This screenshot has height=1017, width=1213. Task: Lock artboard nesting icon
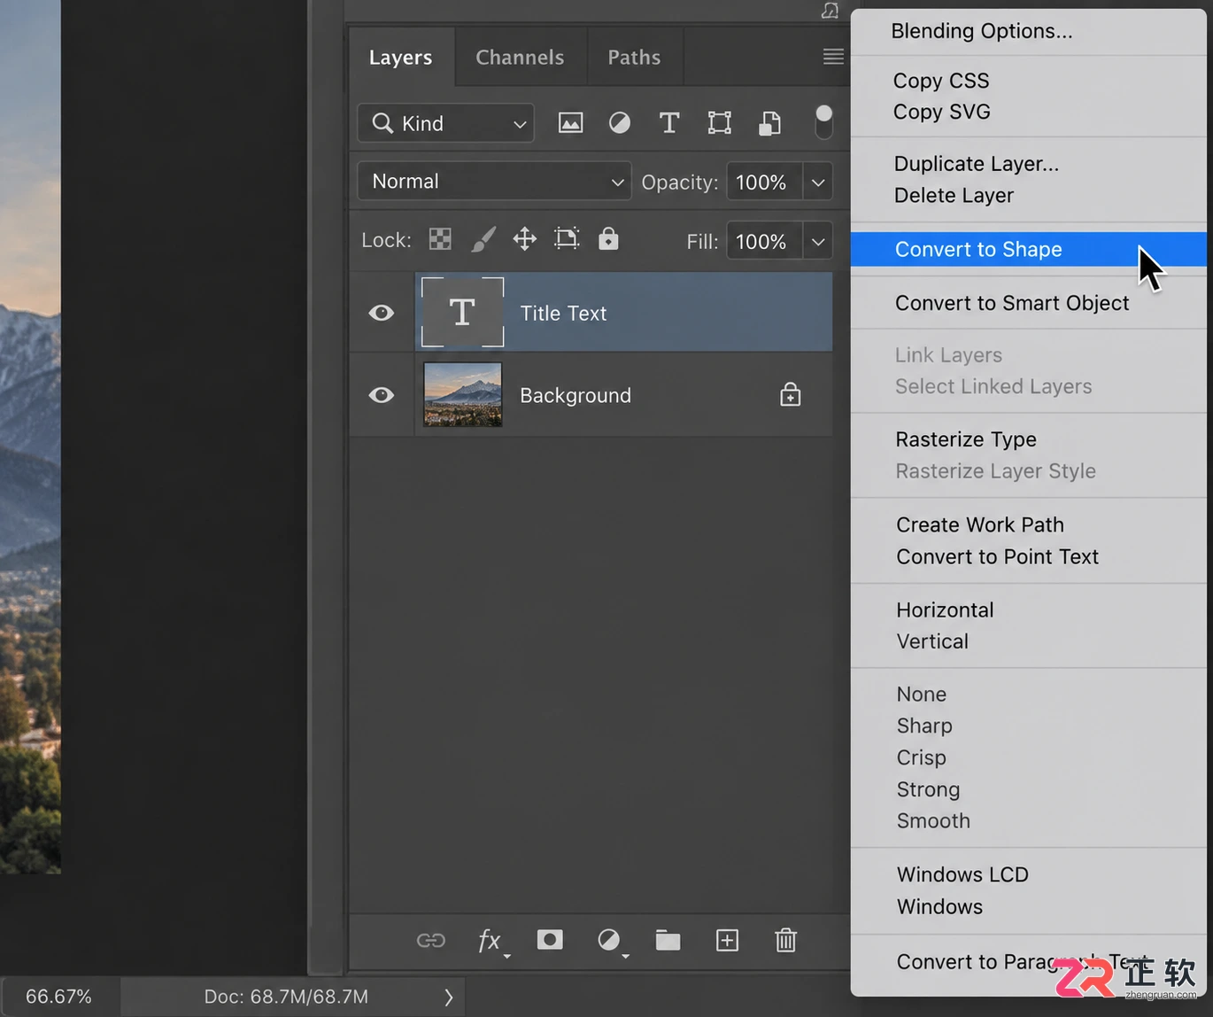pyautogui.click(x=567, y=239)
